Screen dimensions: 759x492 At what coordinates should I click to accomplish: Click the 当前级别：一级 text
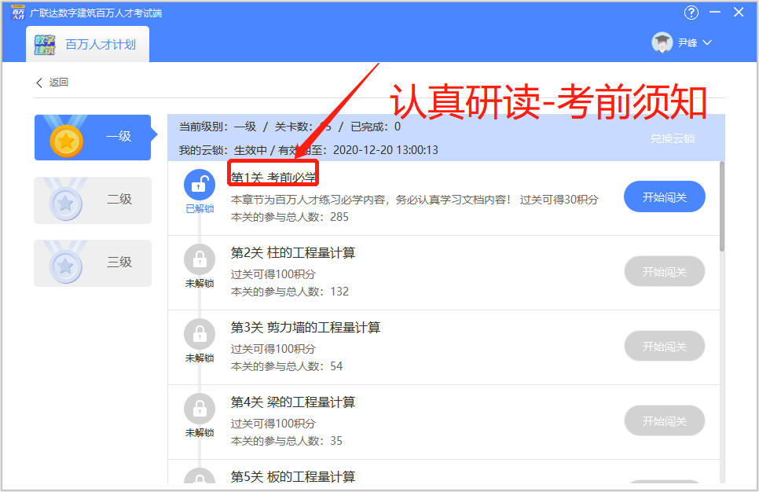[218, 127]
